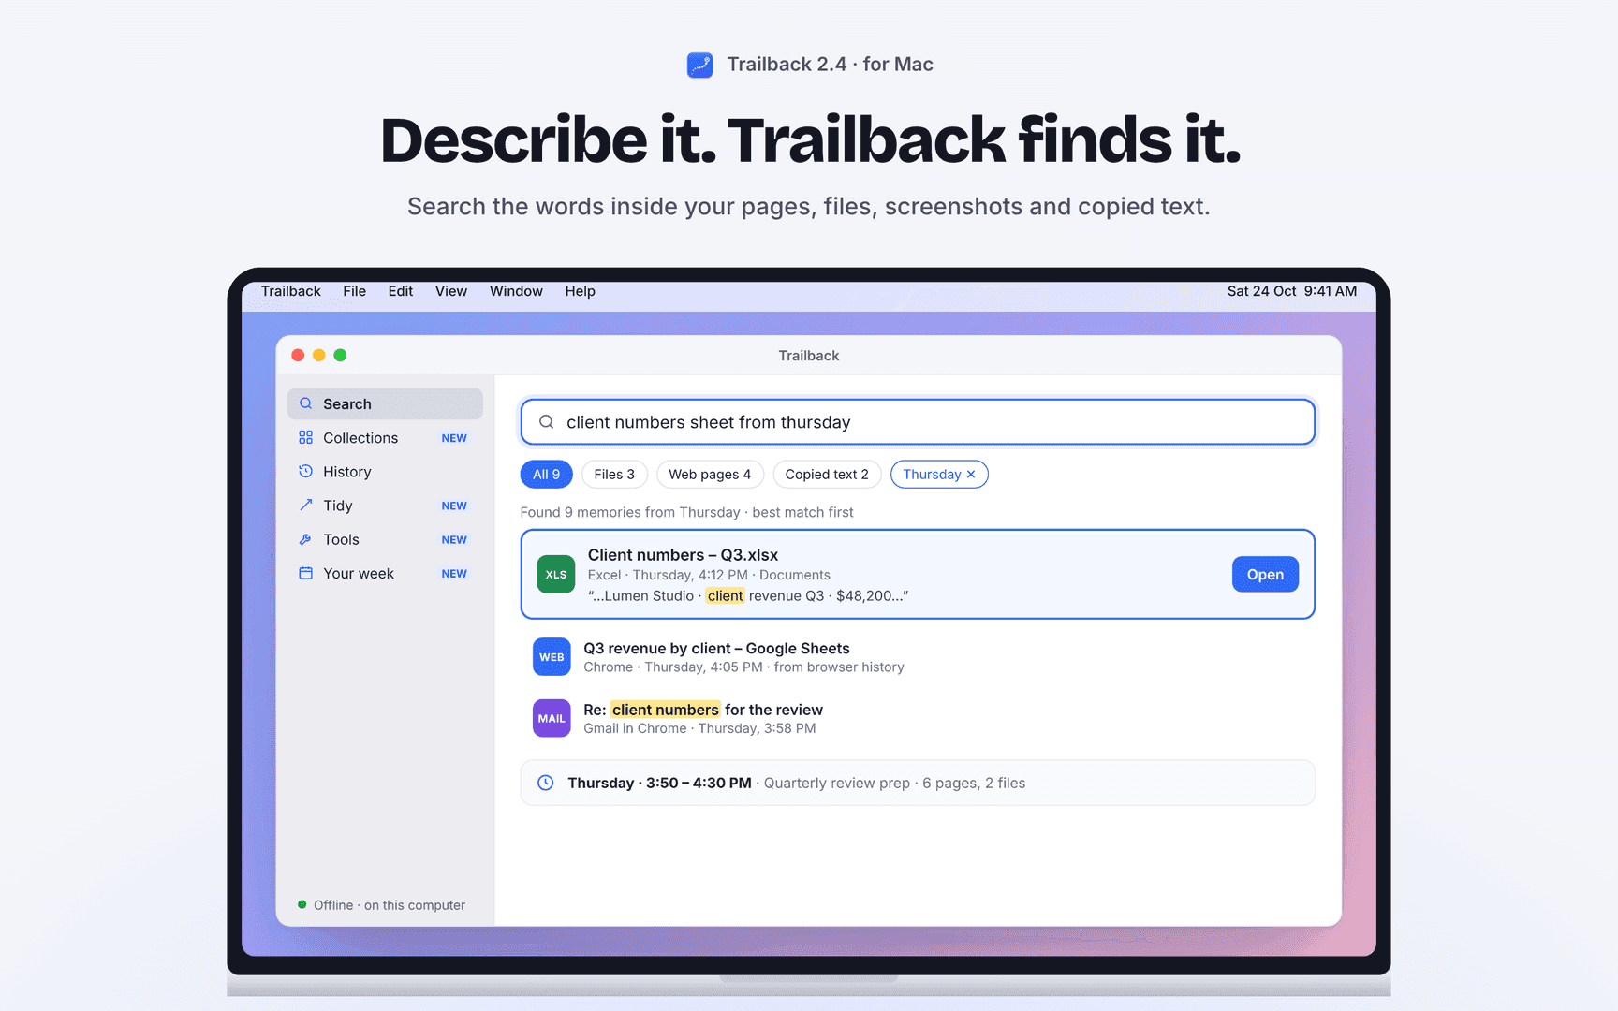Click the Search magnifier icon in sidebar
This screenshot has height=1011, width=1618.
click(305, 403)
